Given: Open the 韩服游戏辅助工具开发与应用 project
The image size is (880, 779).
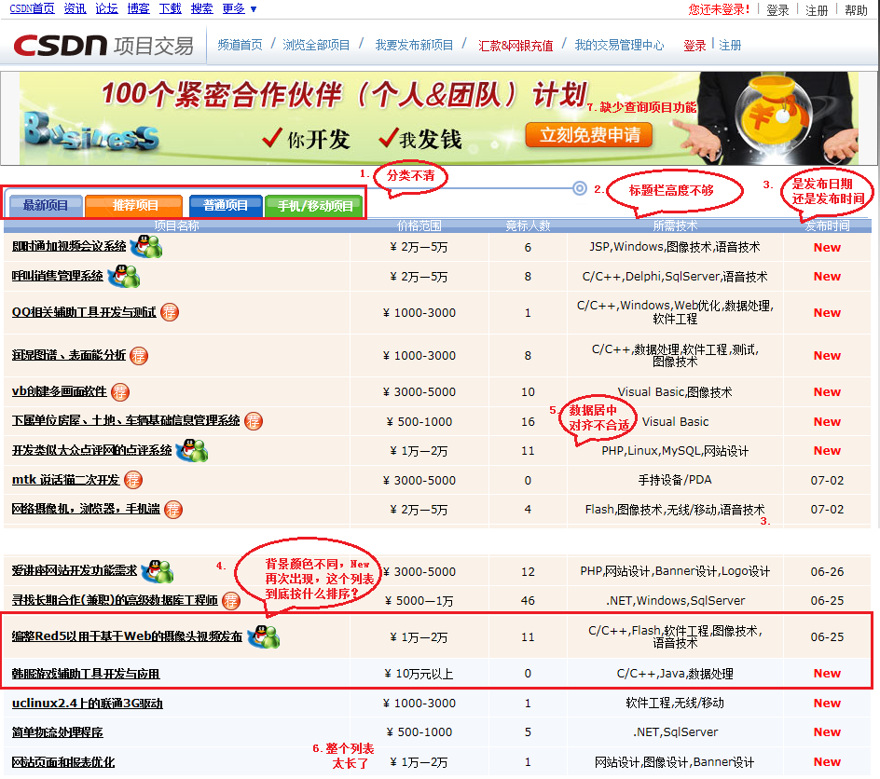Looking at the screenshot, I should click(86, 674).
